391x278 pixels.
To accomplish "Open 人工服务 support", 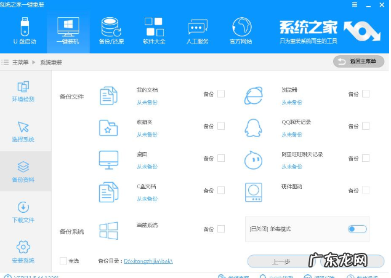I will tap(197, 31).
